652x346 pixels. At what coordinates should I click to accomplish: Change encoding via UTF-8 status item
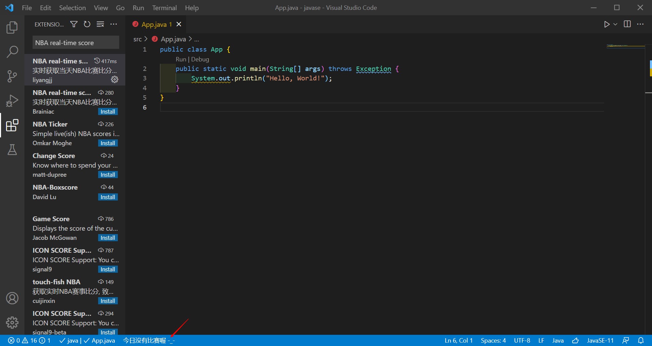[x=522, y=340]
